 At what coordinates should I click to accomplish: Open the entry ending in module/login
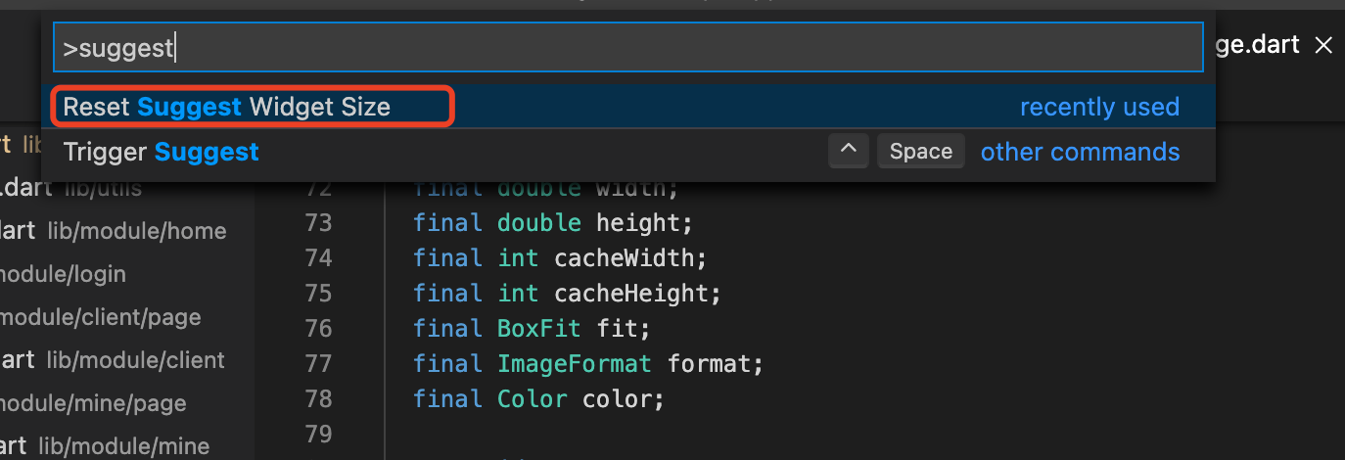click(64, 274)
